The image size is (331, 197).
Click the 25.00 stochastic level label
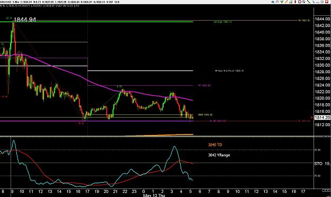click(x=317, y=150)
